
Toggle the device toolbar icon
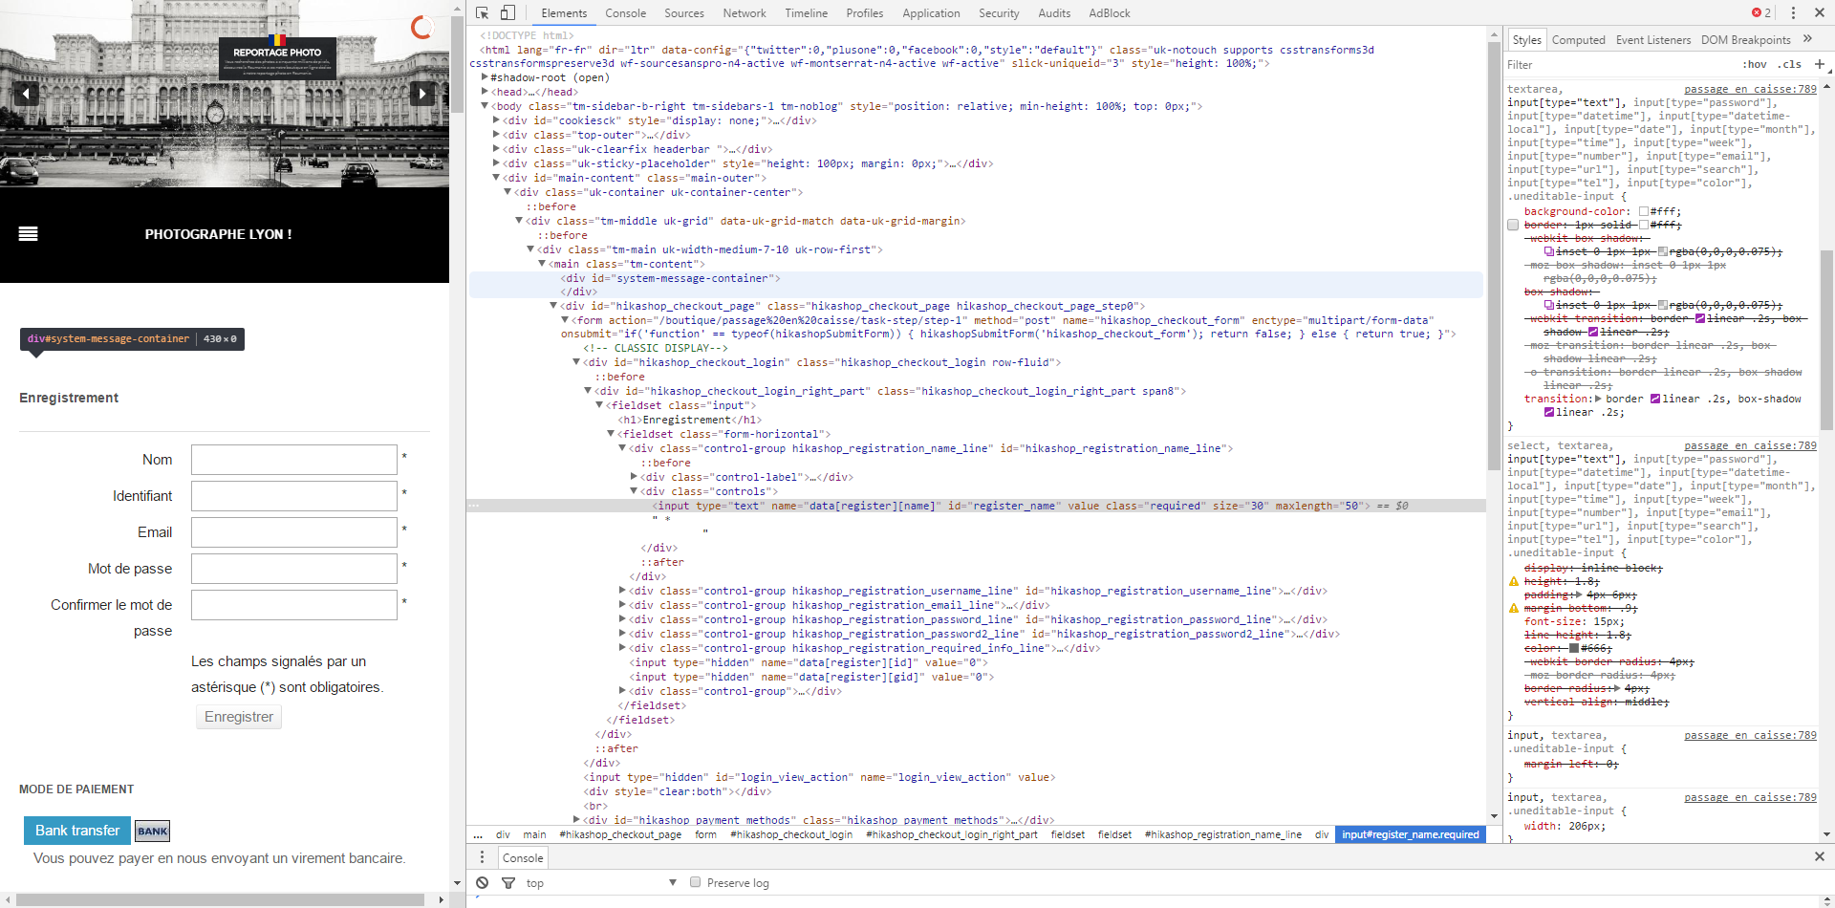tap(507, 13)
